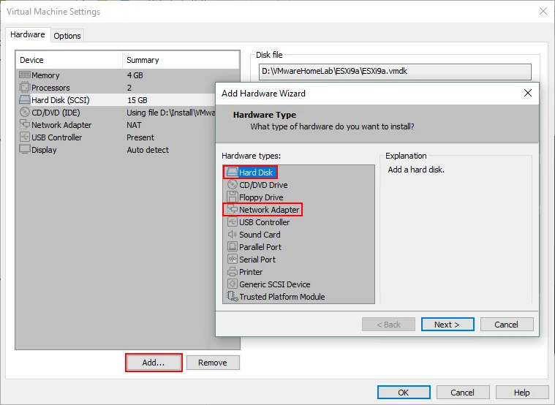Select the Display monitor icon
The height and width of the screenshot is (405, 555).
coord(25,149)
